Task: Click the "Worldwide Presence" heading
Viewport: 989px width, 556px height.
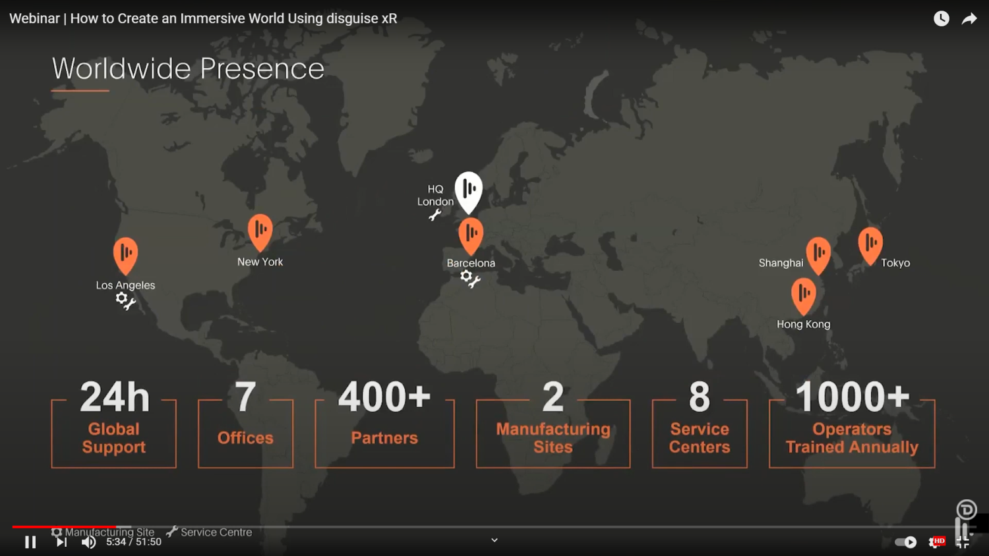Action: (188, 69)
